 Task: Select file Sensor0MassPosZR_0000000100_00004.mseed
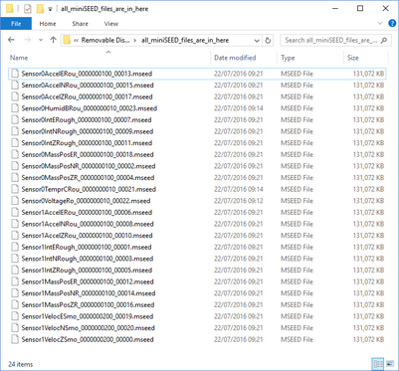tap(197, 178)
